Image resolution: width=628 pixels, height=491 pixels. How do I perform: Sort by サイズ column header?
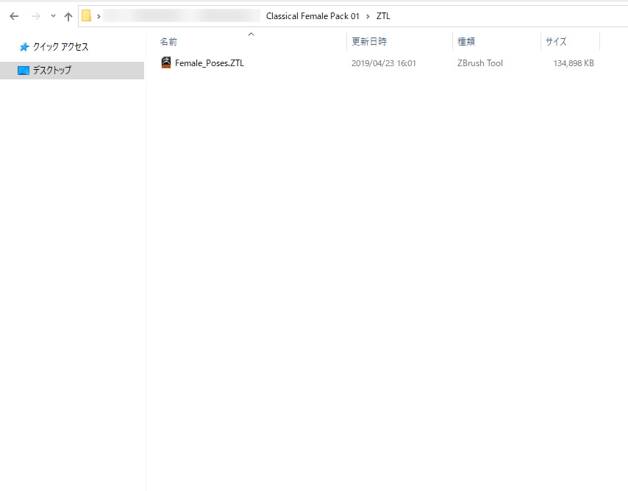click(x=556, y=42)
